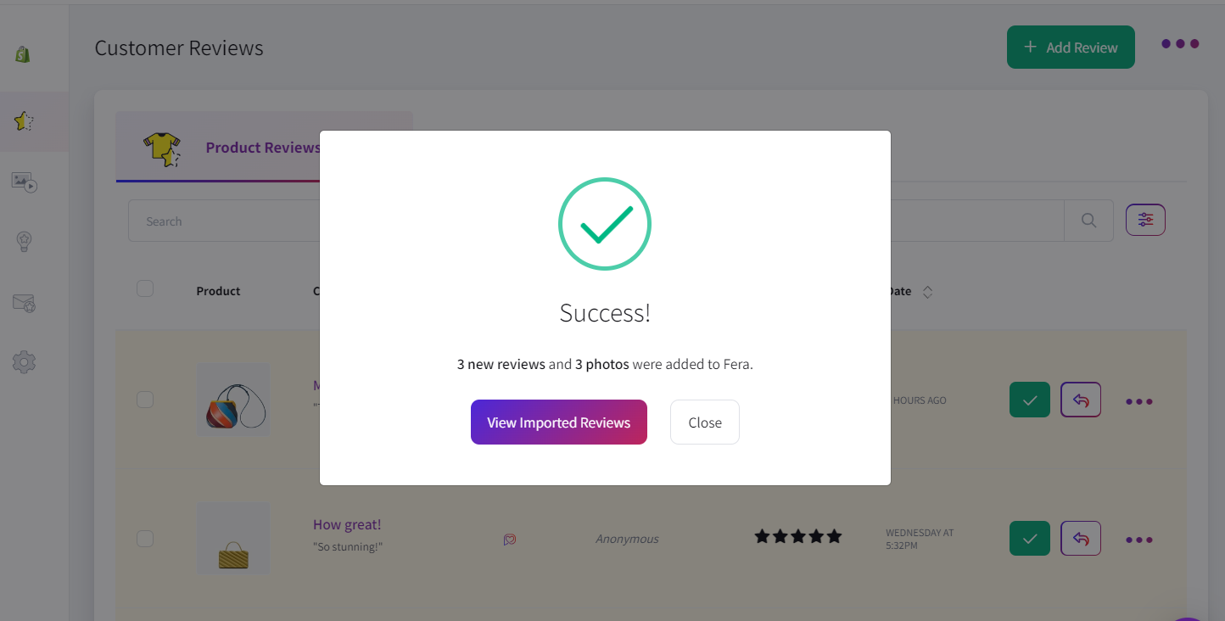
Task: Select the How great! review checkbox
Action: point(145,539)
